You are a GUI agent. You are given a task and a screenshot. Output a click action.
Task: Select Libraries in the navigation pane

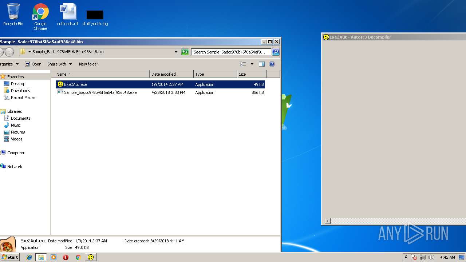[x=15, y=111]
